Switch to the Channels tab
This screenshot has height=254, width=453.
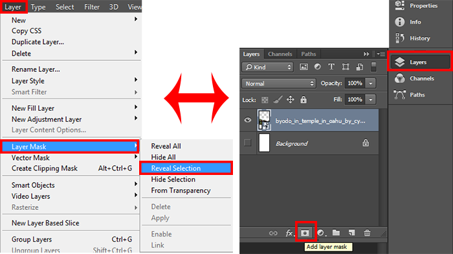[280, 54]
